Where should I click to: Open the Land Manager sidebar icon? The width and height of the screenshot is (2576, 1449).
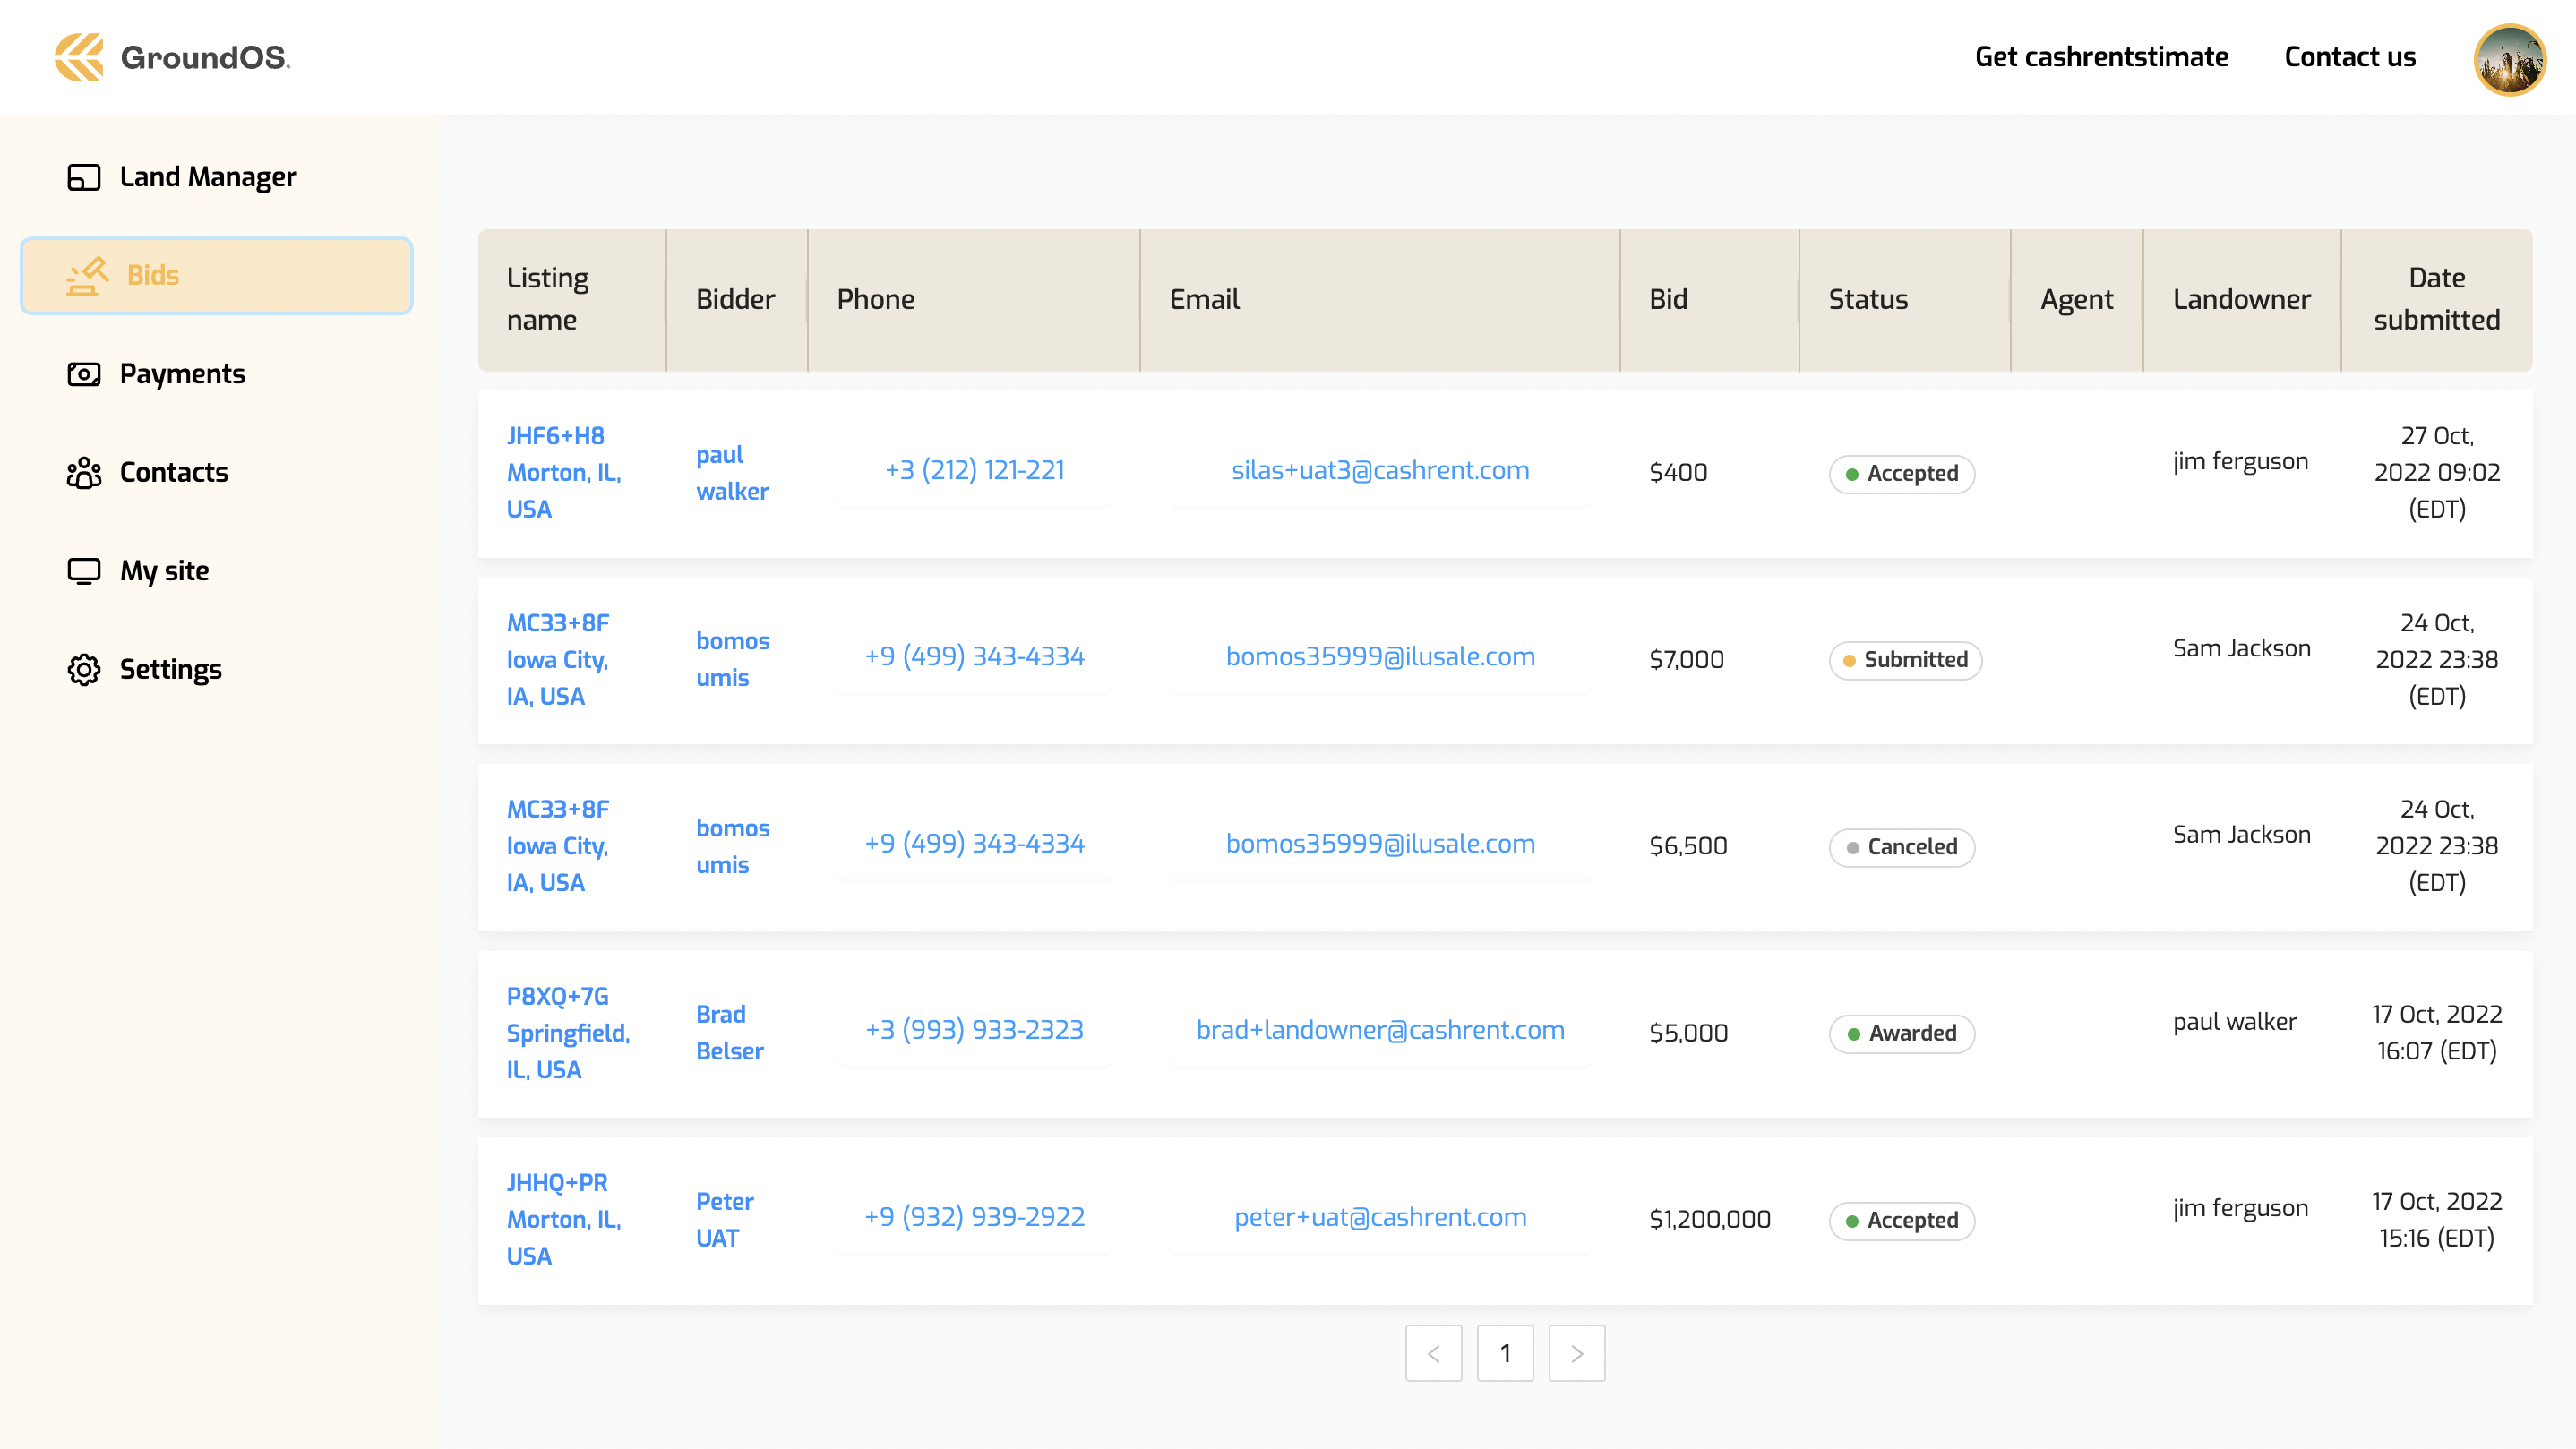click(x=84, y=177)
